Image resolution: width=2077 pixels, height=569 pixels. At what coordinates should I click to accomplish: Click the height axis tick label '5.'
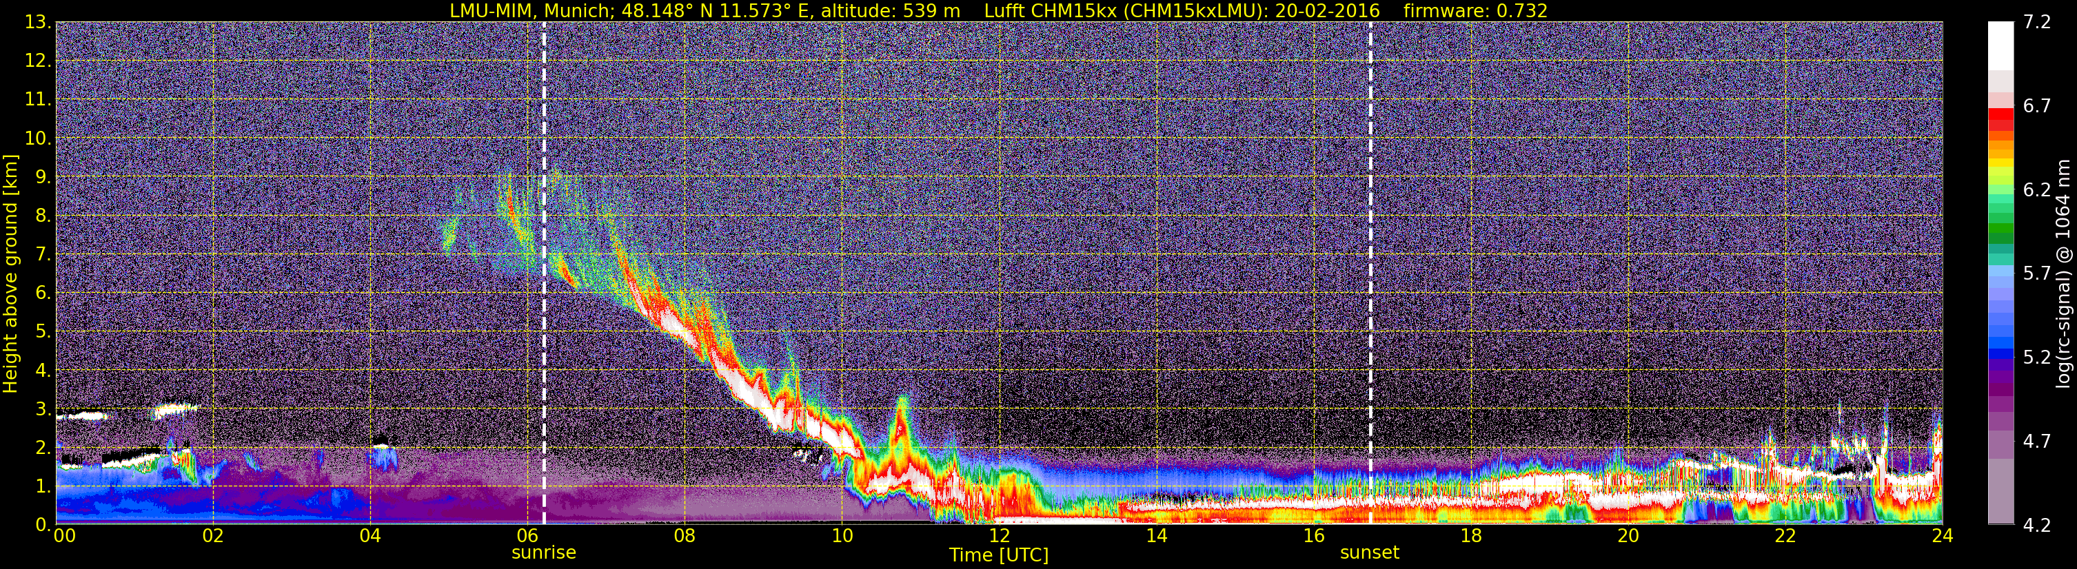(43, 332)
